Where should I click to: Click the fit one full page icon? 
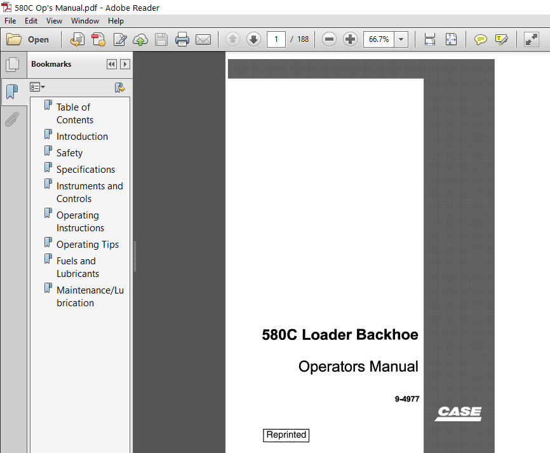pos(451,39)
